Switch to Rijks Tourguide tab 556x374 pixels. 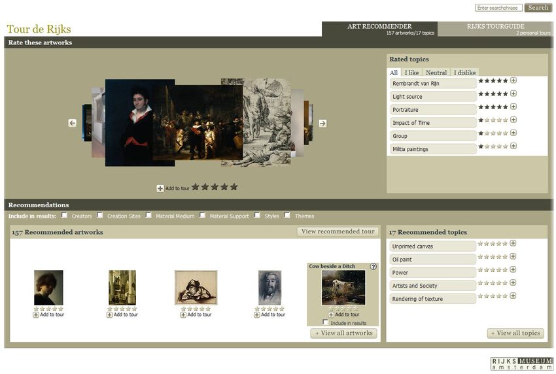pyautogui.click(x=495, y=29)
